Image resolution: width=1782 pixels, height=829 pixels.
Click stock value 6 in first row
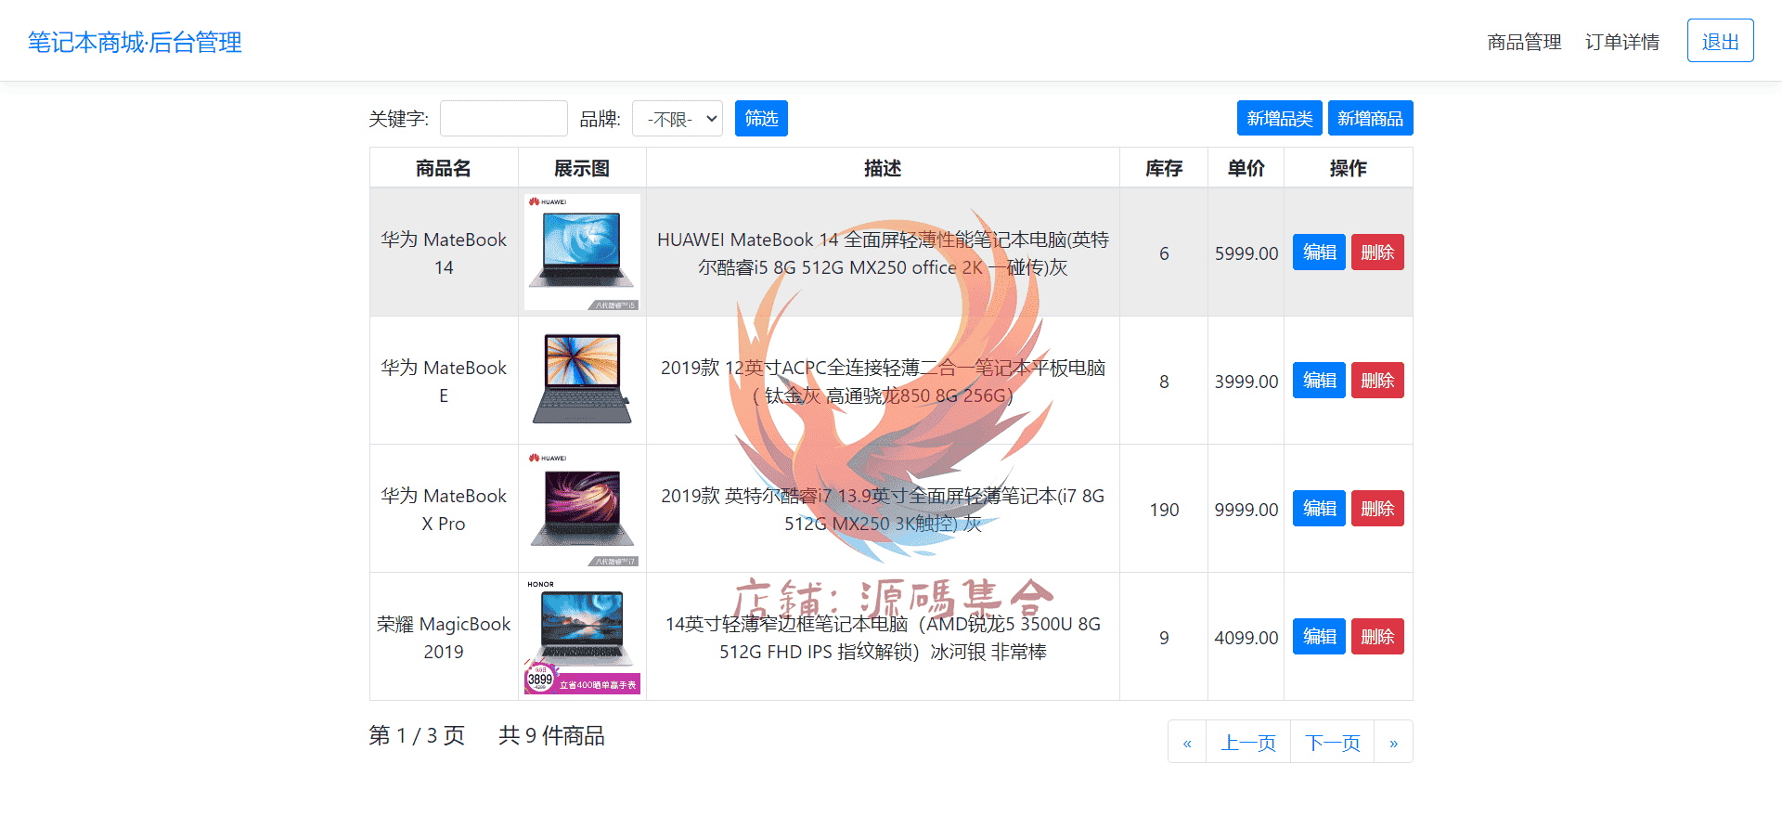pos(1164,253)
